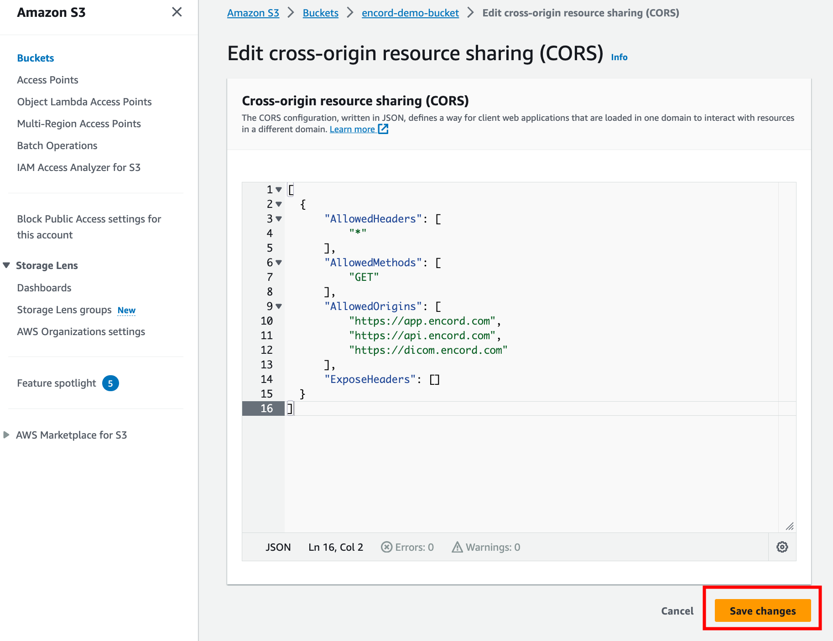Click the Feature spotlight badge showing 5
833x641 pixels.
[110, 383]
